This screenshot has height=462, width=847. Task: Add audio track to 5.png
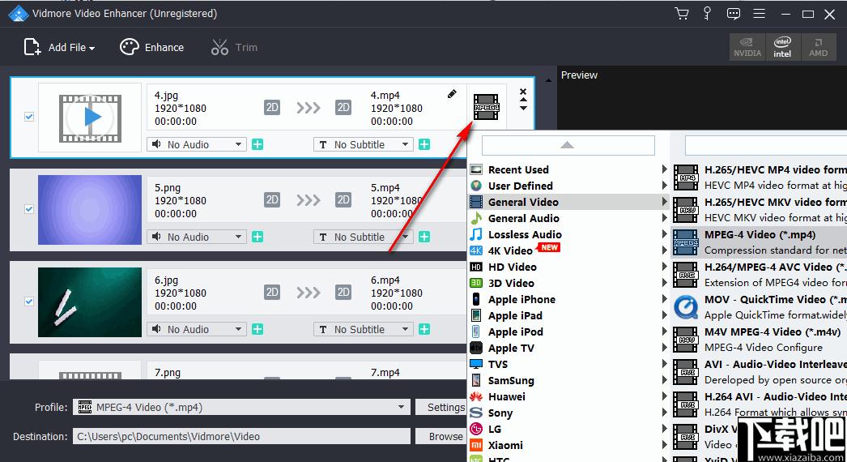pyautogui.click(x=258, y=237)
